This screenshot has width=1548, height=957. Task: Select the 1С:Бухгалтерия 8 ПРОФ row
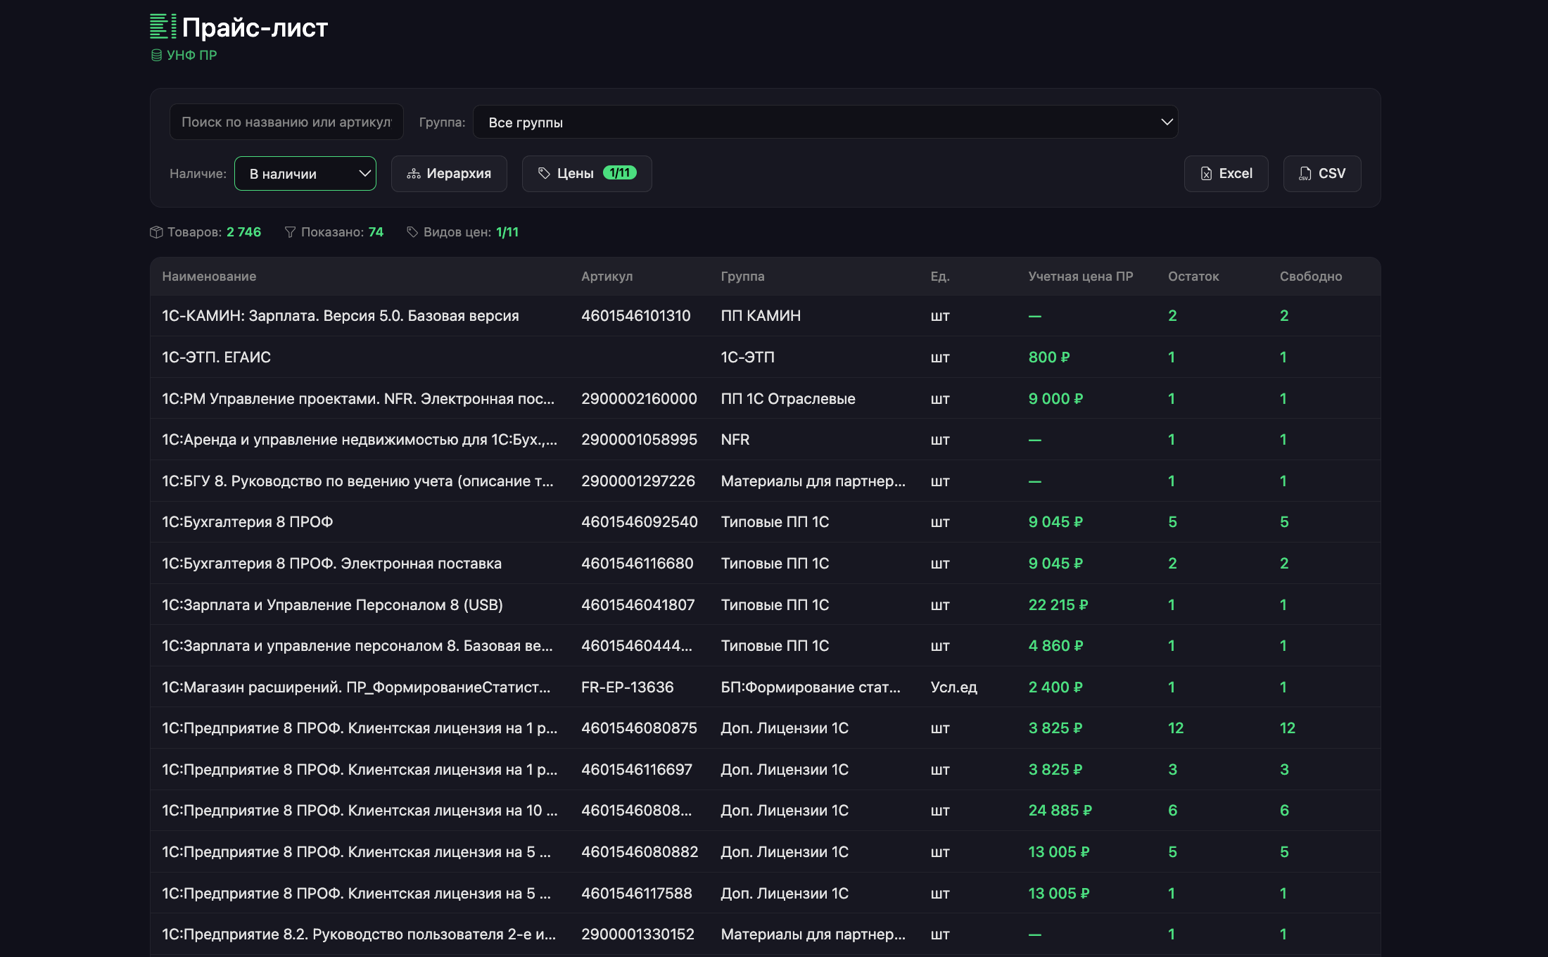pos(247,522)
